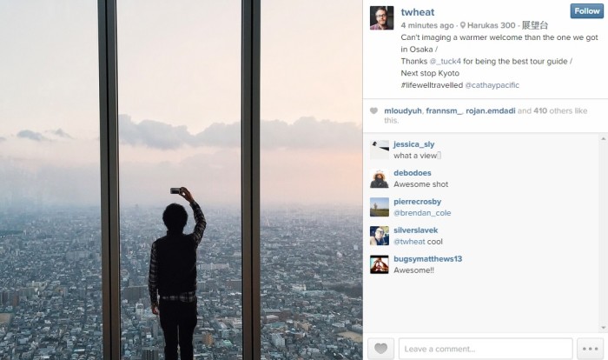Open bugsymatthews13's avatar thumbnail
Image resolution: width=608 pixels, height=360 pixels.
[380, 264]
